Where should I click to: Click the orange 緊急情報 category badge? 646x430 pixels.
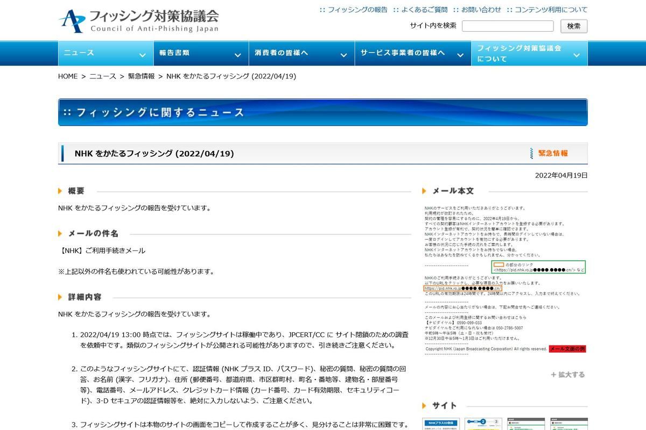(x=549, y=153)
